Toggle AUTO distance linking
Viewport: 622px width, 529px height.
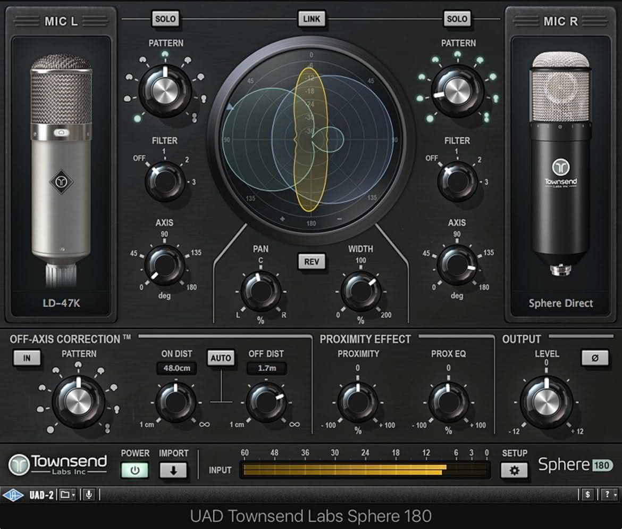point(221,358)
